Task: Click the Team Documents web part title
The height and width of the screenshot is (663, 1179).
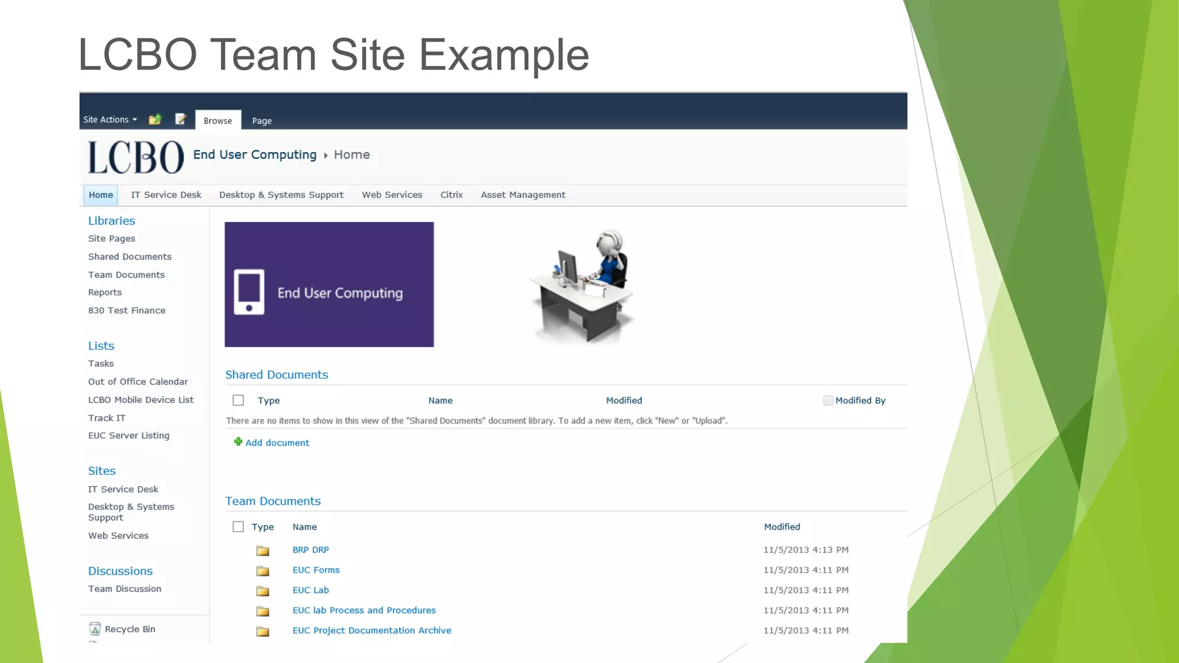Action: (273, 501)
